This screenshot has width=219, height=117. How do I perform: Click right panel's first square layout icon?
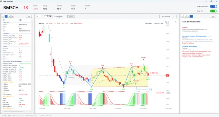click(x=182, y=16)
